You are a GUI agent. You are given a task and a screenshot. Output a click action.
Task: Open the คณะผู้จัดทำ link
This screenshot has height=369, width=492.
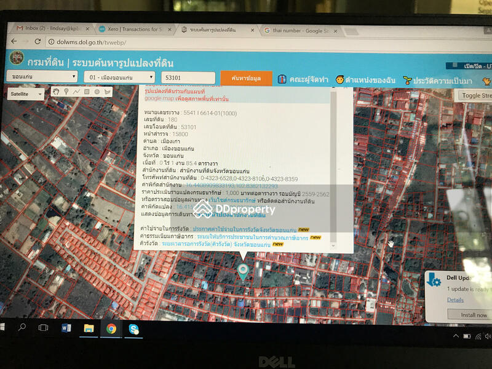pos(309,79)
